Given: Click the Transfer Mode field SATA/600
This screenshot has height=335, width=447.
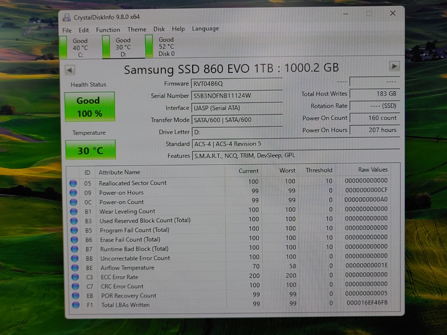Looking at the screenshot, I should pyautogui.click(x=237, y=120).
